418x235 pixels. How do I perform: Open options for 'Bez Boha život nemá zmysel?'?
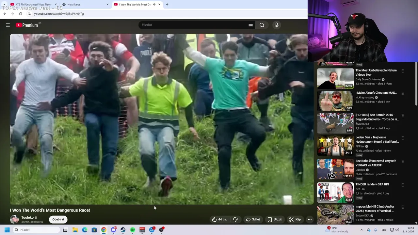(403, 162)
